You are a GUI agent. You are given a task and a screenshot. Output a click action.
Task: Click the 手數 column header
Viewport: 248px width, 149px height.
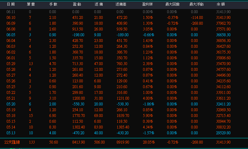53,4
